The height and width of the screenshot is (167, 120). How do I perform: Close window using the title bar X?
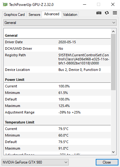point(113,4)
